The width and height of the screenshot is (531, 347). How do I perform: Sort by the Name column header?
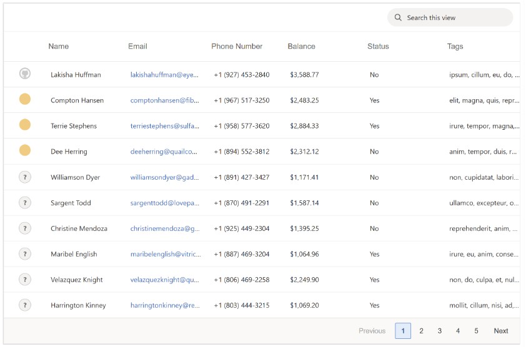(59, 46)
